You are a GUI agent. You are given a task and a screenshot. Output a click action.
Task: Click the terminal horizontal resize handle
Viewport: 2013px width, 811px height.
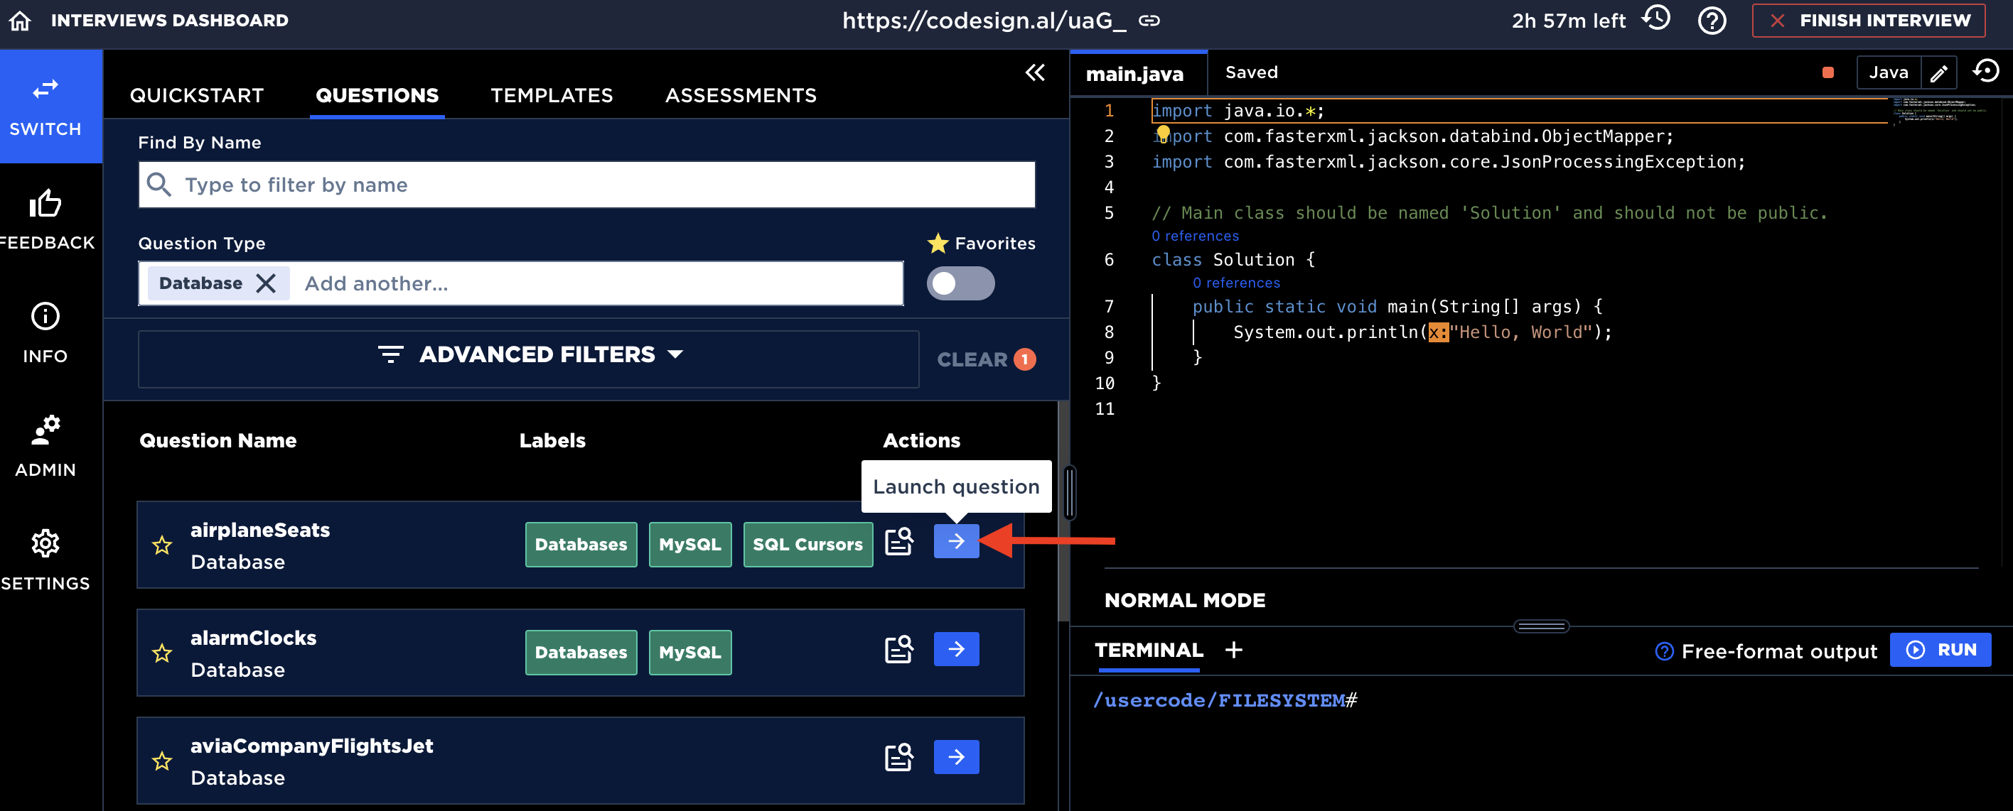coord(1540,626)
